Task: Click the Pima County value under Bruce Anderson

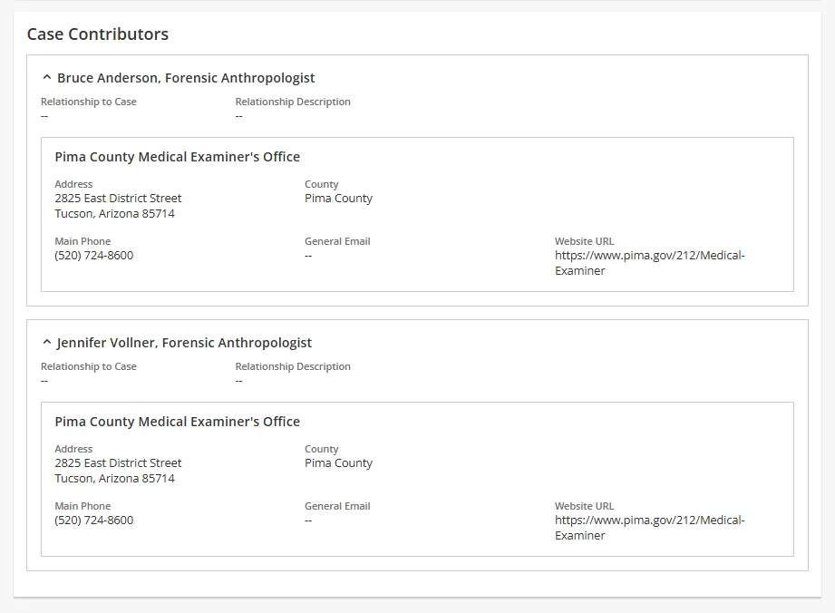Action: (338, 199)
